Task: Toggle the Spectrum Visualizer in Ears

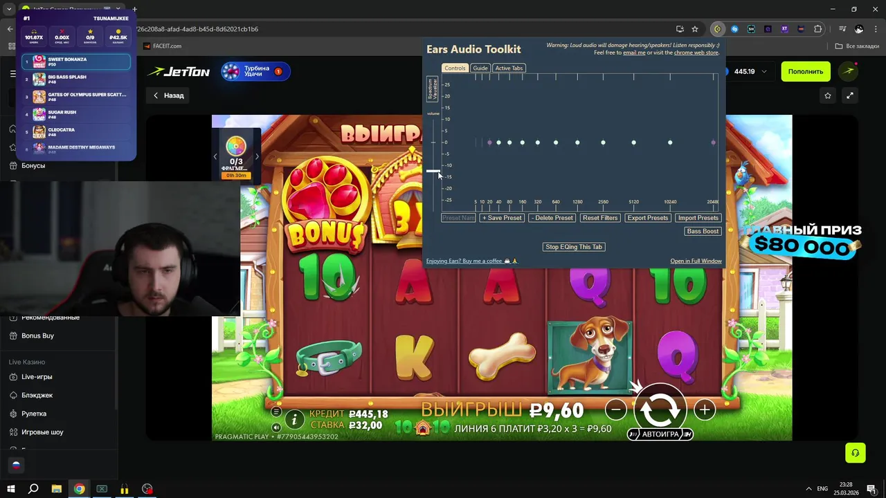Action: pos(433,90)
